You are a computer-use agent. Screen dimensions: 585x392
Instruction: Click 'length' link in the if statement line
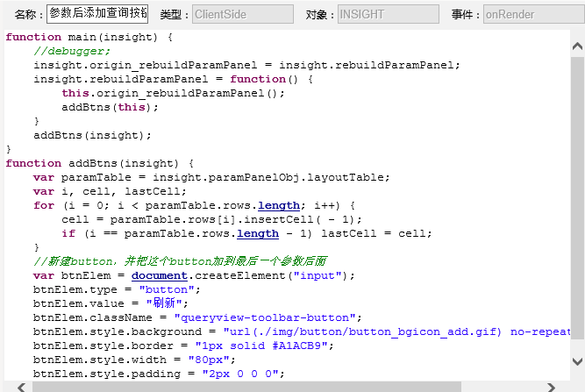(258, 233)
